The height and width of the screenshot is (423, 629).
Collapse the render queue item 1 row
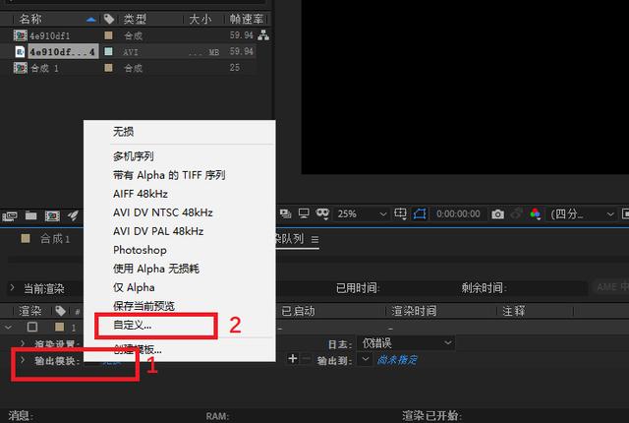point(8,328)
